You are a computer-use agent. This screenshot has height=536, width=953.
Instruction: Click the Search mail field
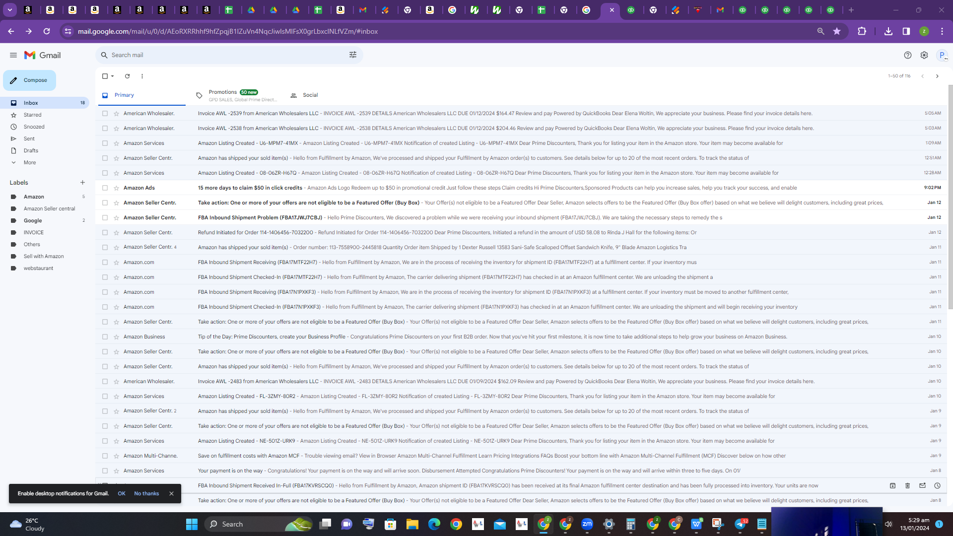click(228, 55)
